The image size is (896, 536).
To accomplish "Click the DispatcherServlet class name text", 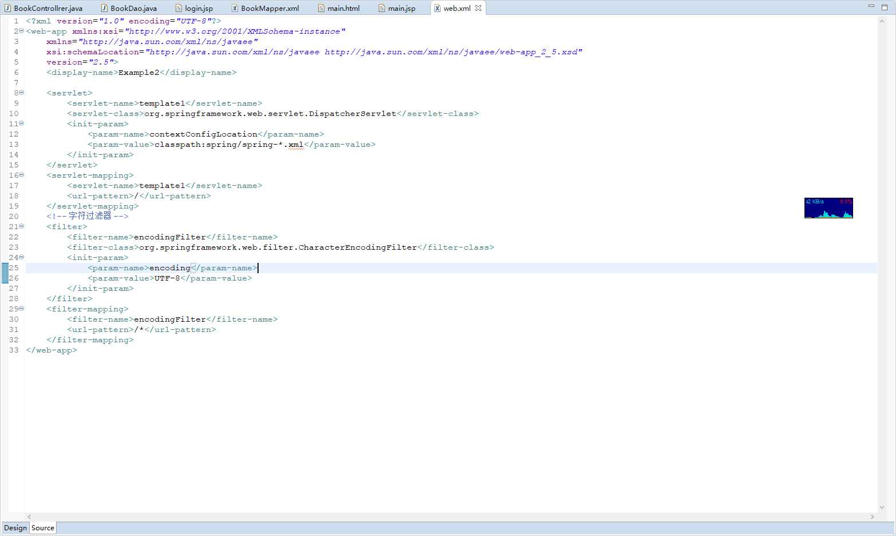I will click(x=270, y=114).
